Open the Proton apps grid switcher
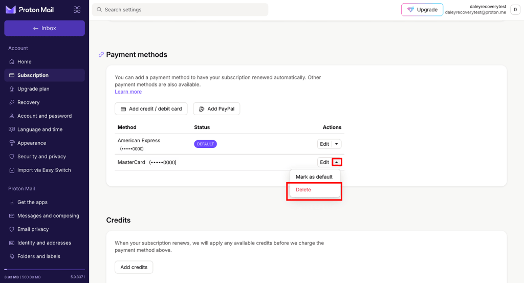Screen dimensions: 524x283 pos(77,10)
